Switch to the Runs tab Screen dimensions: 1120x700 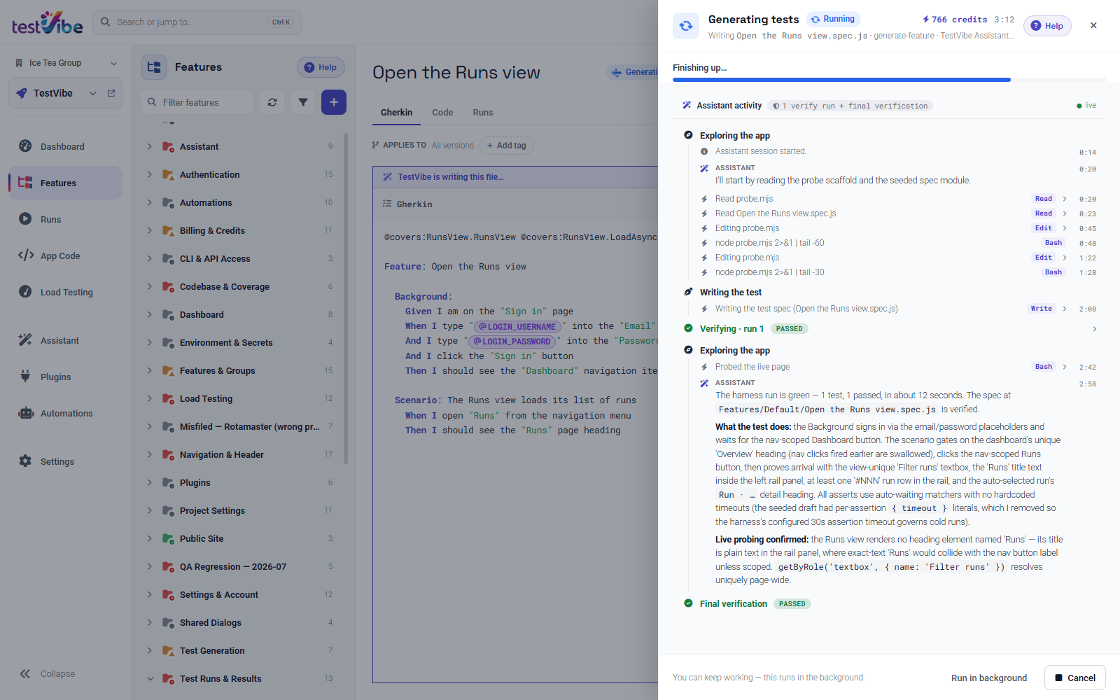click(x=483, y=112)
